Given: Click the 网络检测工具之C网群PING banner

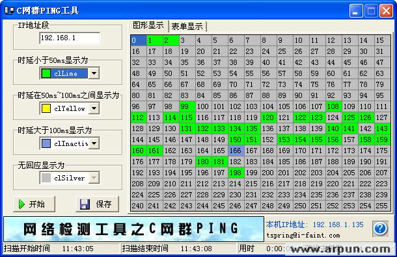Looking at the screenshot, I should coord(133,228).
